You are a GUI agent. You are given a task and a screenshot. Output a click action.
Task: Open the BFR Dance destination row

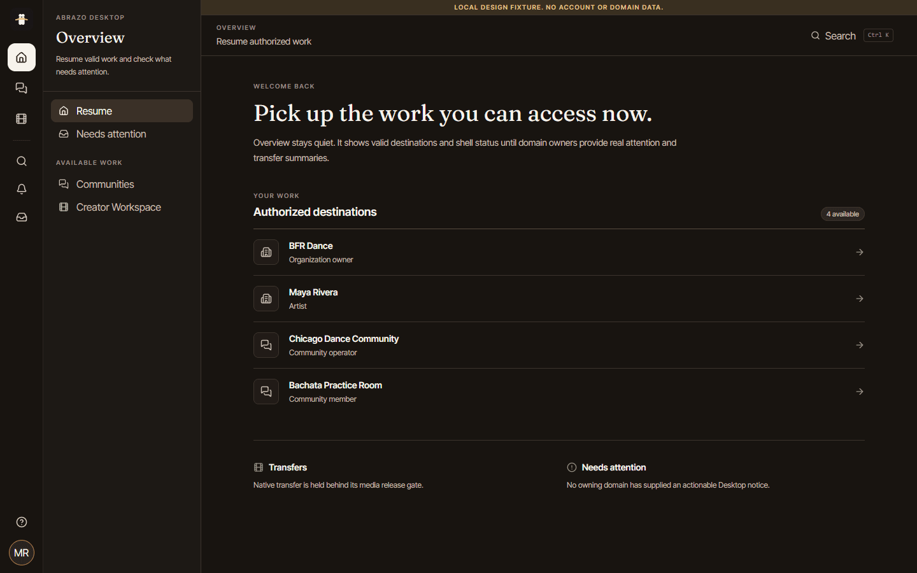[x=558, y=252]
